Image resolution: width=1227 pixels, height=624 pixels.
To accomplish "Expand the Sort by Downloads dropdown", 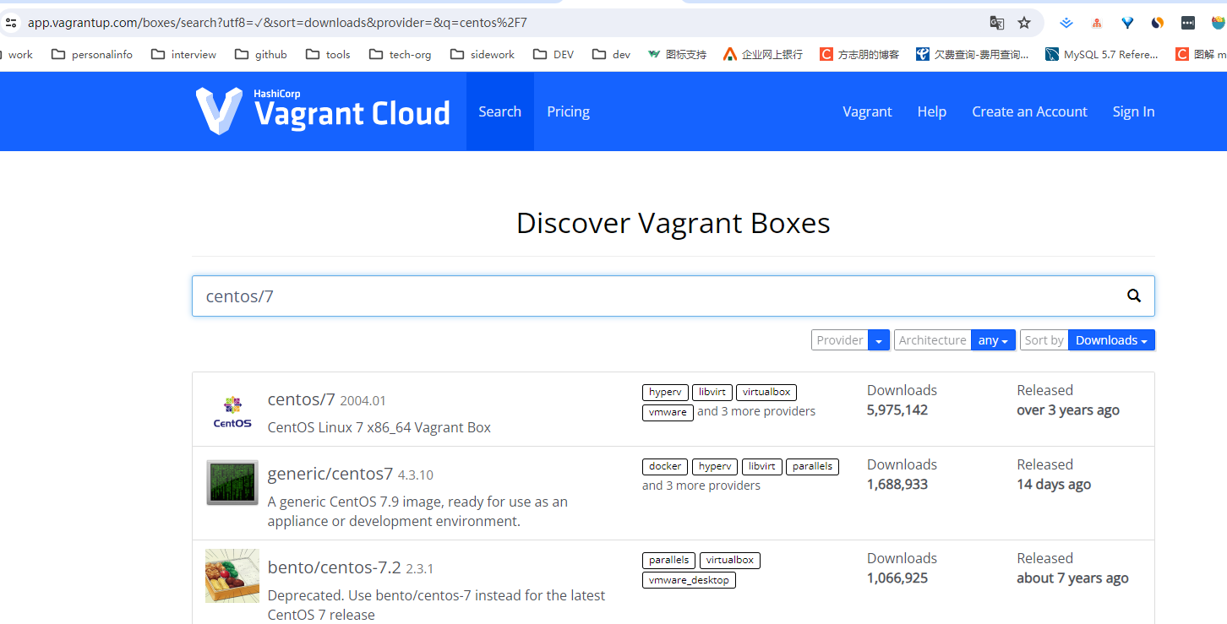I will (x=1110, y=340).
